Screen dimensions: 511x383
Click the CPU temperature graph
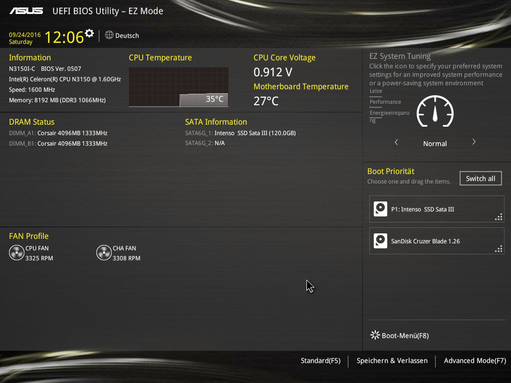click(x=179, y=87)
